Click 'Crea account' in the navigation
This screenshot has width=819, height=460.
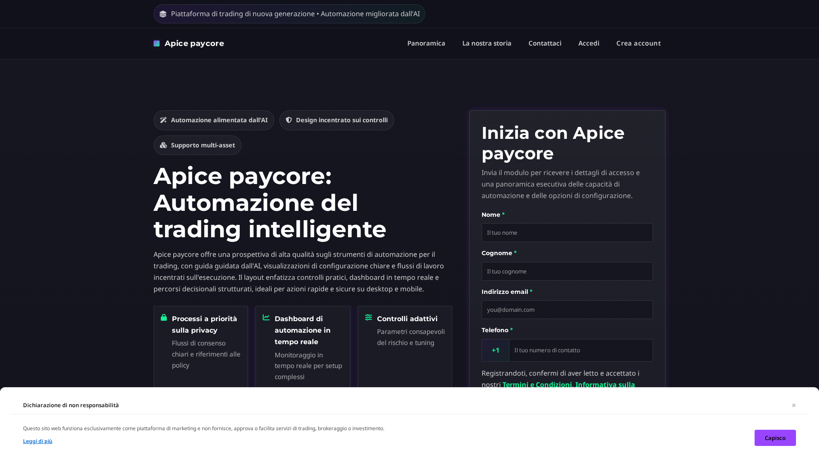pos(638,43)
